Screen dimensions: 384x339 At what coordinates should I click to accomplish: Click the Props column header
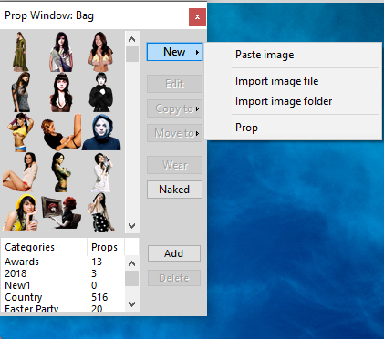pos(106,247)
